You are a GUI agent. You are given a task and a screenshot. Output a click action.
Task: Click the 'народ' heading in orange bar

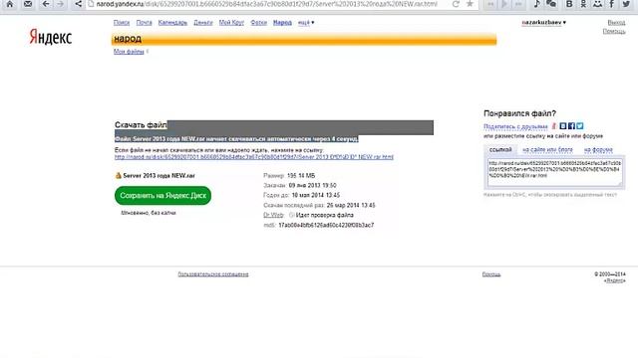coord(128,39)
